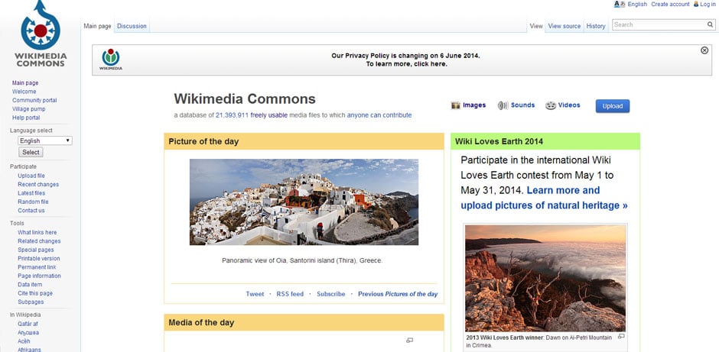The image size is (719, 352).
Task: Open the English language select dropdown
Action: [45, 140]
